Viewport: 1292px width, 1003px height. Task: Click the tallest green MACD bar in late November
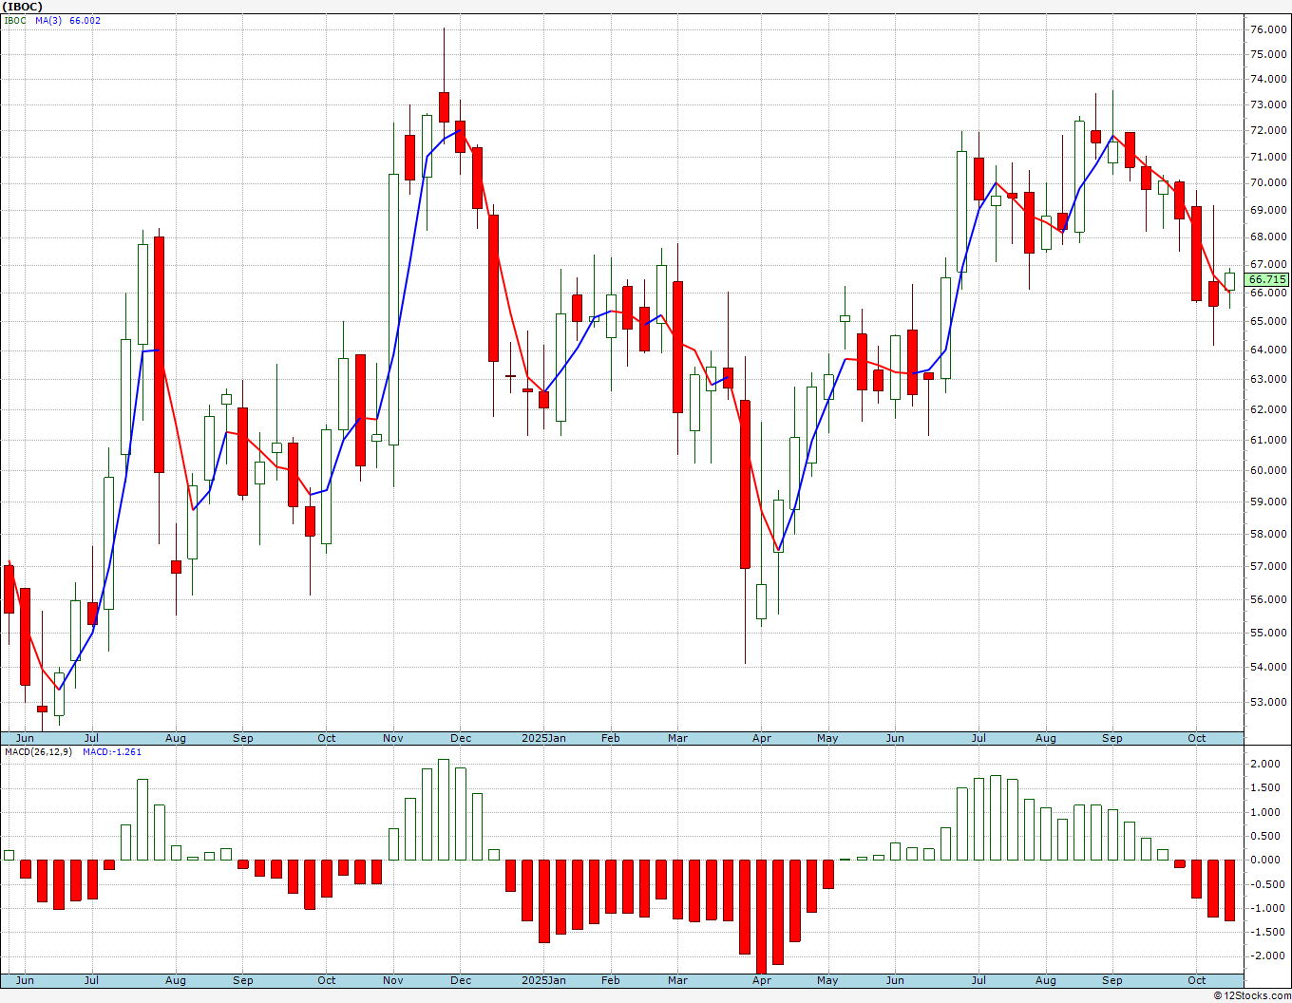(444, 809)
